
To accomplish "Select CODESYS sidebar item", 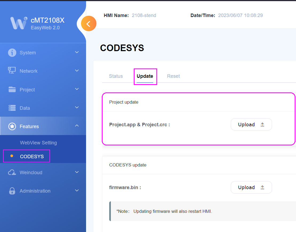I will [32, 157].
